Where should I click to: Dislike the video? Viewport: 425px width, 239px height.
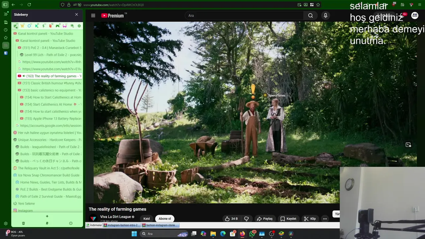pyautogui.click(x=246, y=219)
